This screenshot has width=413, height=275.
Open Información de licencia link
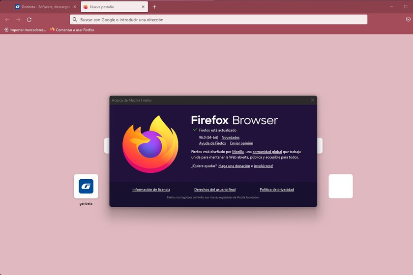[x=151, y=190]
